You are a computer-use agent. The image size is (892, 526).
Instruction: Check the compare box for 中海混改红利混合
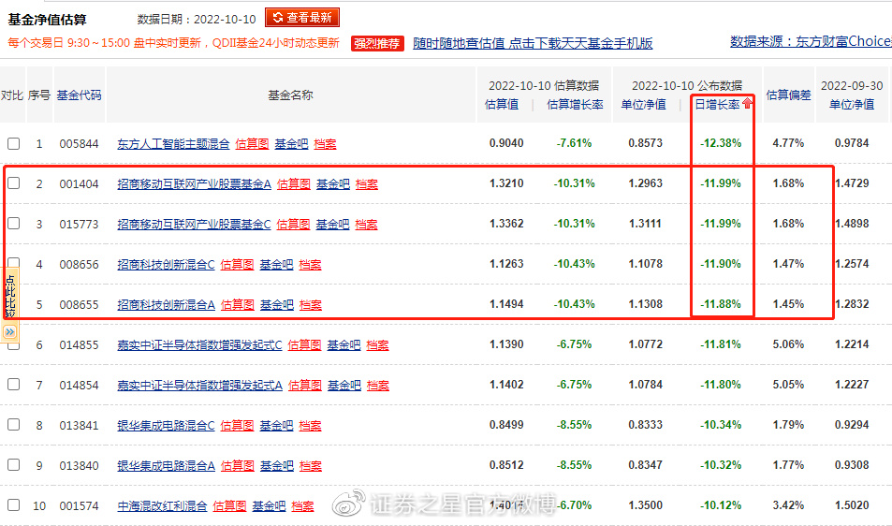14,505
